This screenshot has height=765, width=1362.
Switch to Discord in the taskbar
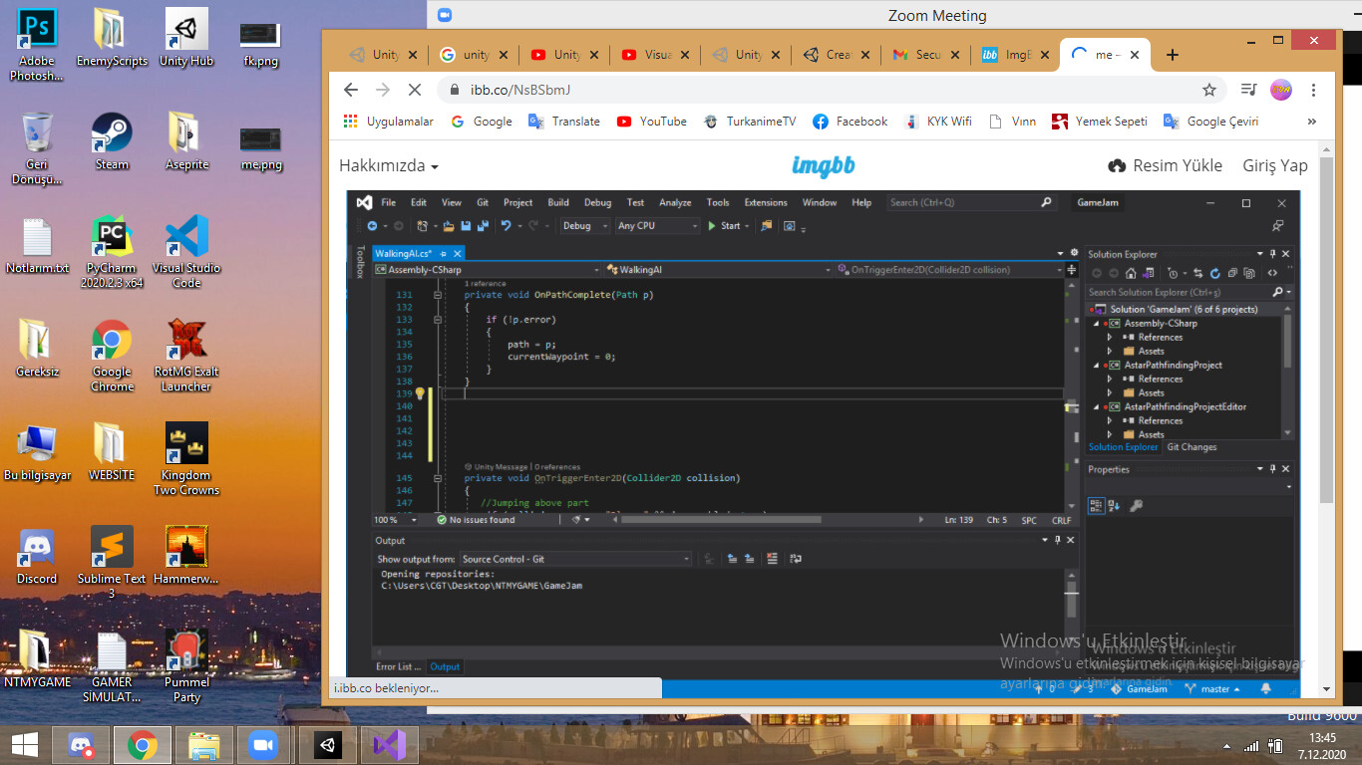82,745
